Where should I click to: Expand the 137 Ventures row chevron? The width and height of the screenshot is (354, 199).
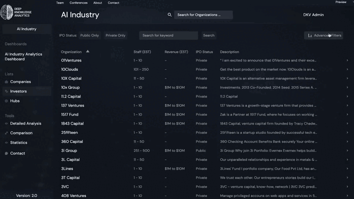pos(347,105)
